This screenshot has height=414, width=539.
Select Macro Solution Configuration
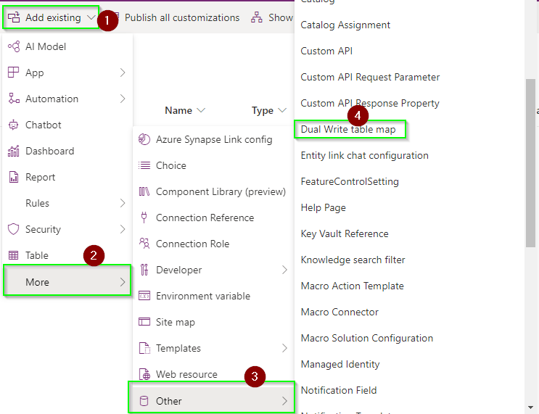coord(367,338)
